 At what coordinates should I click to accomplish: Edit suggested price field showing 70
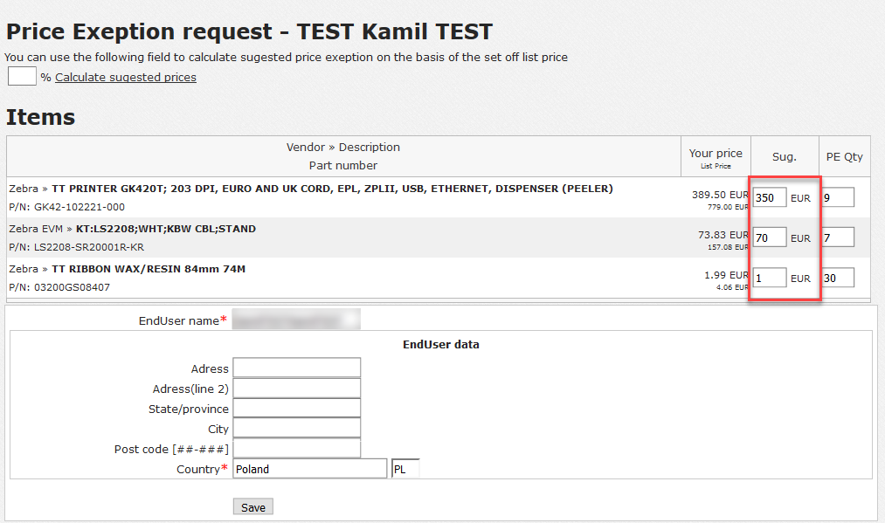click(x=770, y=237)
